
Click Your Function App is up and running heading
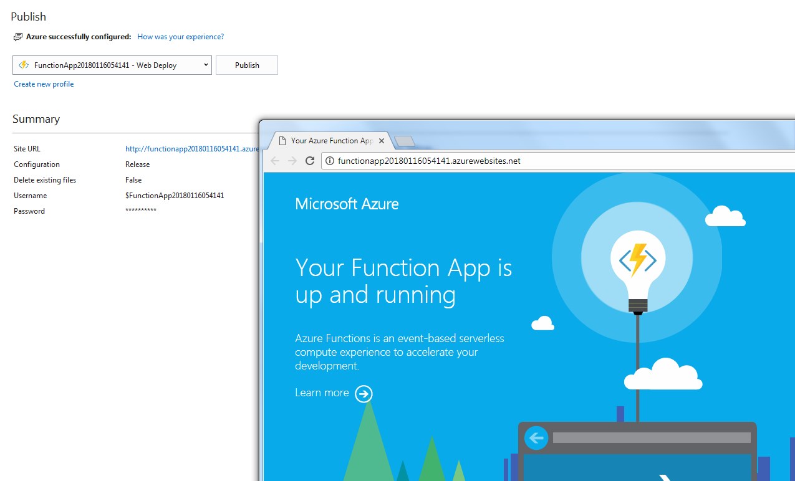(403, 281)
